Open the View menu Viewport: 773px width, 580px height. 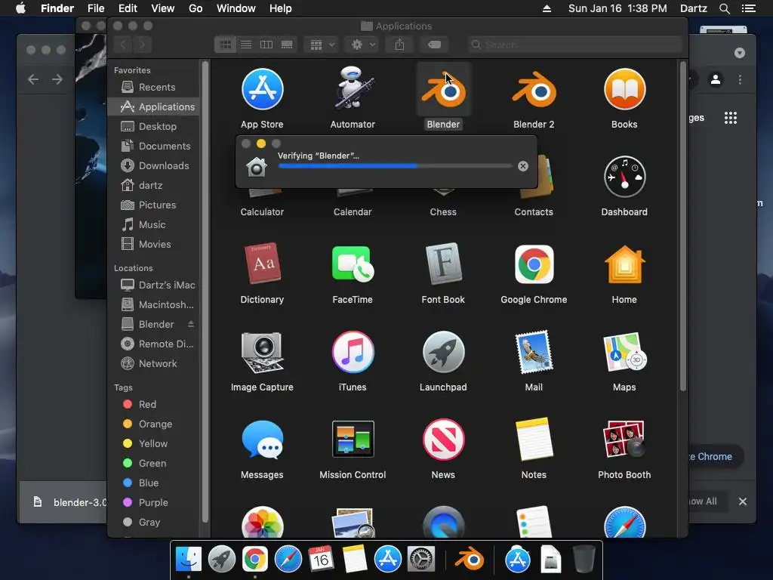coord(163,8)
